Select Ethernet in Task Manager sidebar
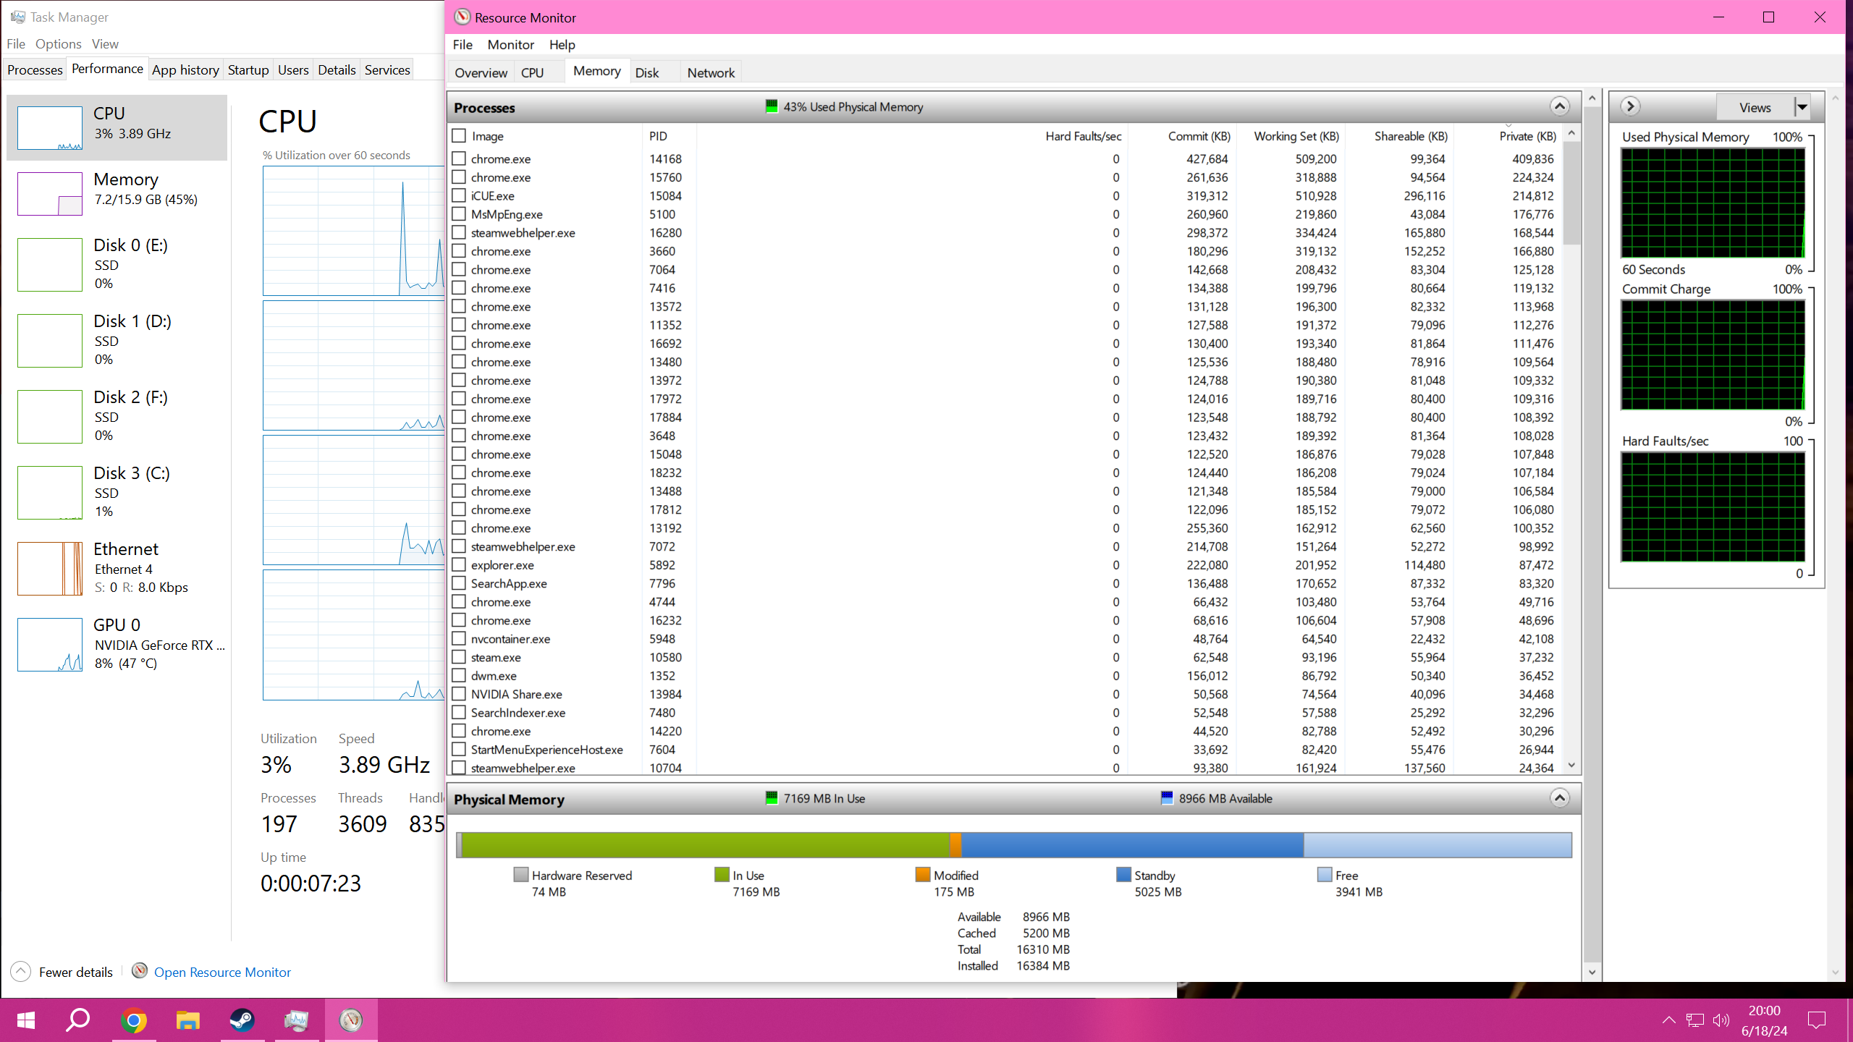The image size is (1853, 1042). pos(117,568)
